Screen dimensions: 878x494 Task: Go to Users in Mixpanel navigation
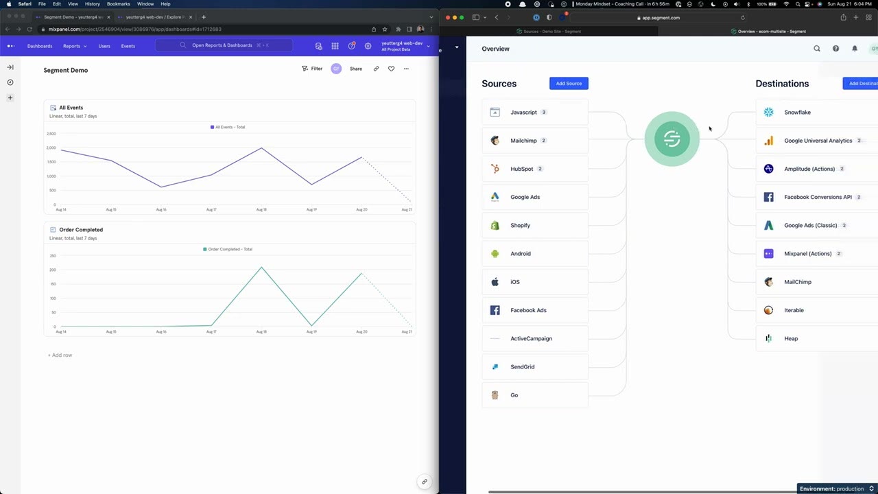click(104, 46)
